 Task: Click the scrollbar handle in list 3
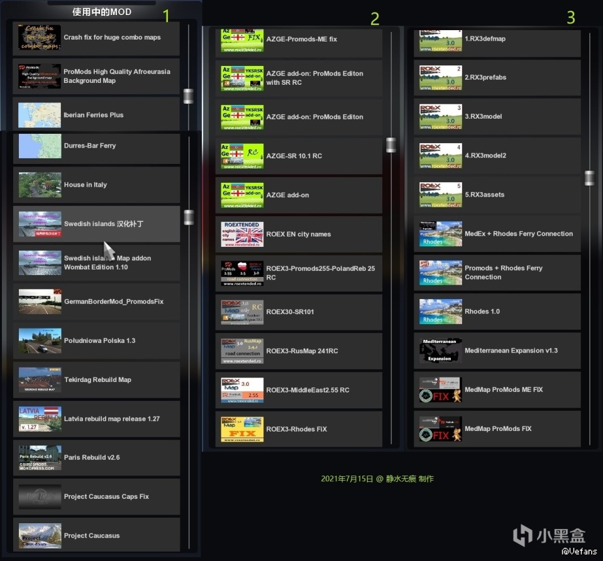click(x=590, y=178)
